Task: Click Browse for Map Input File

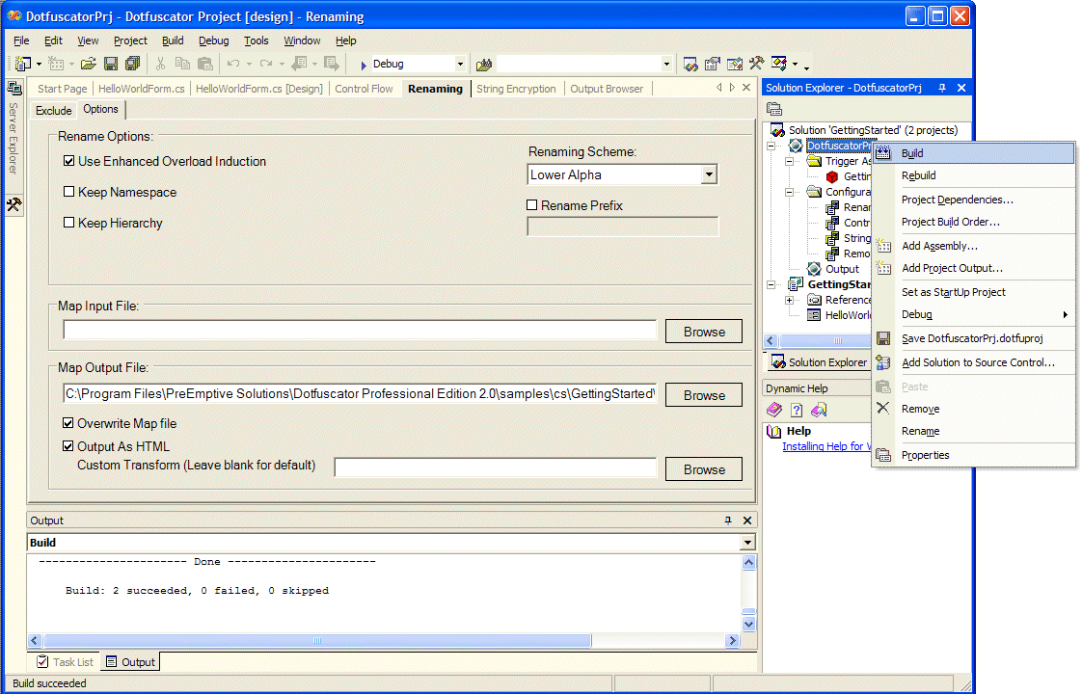Action: point(704,332)
